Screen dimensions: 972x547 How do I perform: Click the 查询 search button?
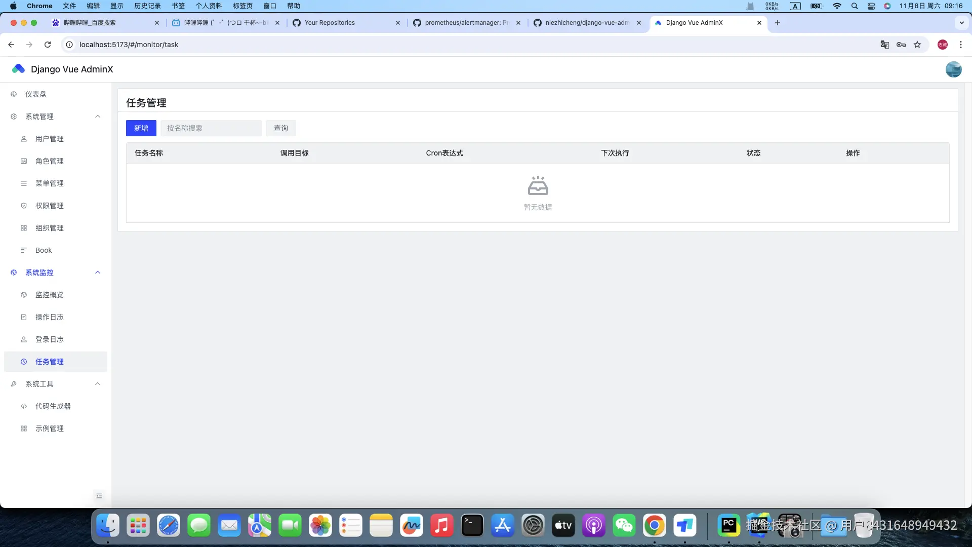click(281, 128)
